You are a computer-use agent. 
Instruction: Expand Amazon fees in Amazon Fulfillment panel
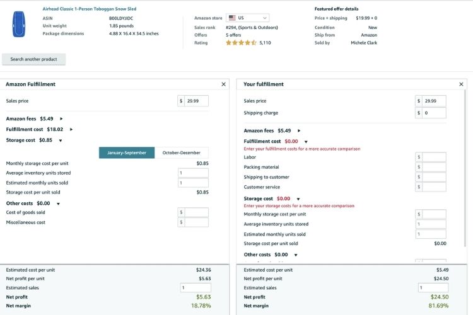(x=61, y=119)
